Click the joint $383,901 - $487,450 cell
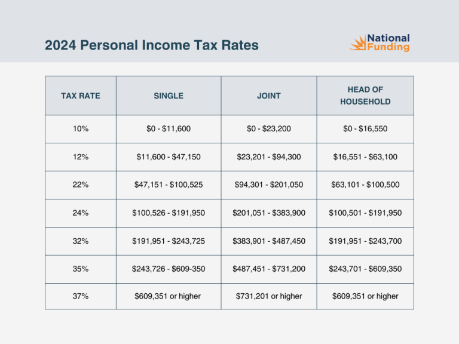Viewport: 459px width, 344px height. click(x=269, y=241)
